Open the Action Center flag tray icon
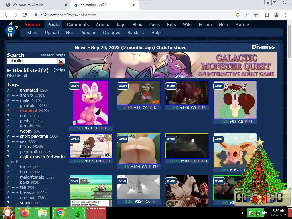Viewport: 292px width, 219px height. tap(251, 213)
